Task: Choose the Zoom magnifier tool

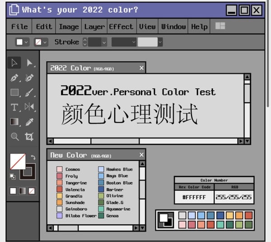Action: (14, 137)
